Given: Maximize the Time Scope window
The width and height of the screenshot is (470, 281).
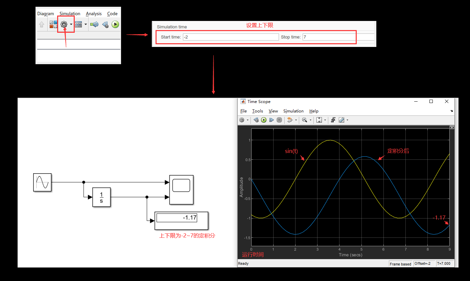Looking at the screenshot, I should point(431,101).
